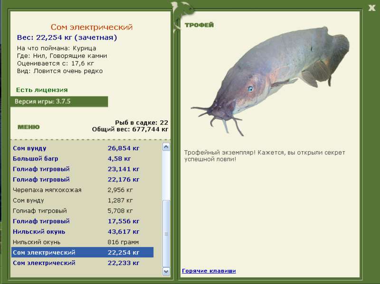
Task: Click the Где: Нил, Говорящие камни line
Action: (62, 56)
